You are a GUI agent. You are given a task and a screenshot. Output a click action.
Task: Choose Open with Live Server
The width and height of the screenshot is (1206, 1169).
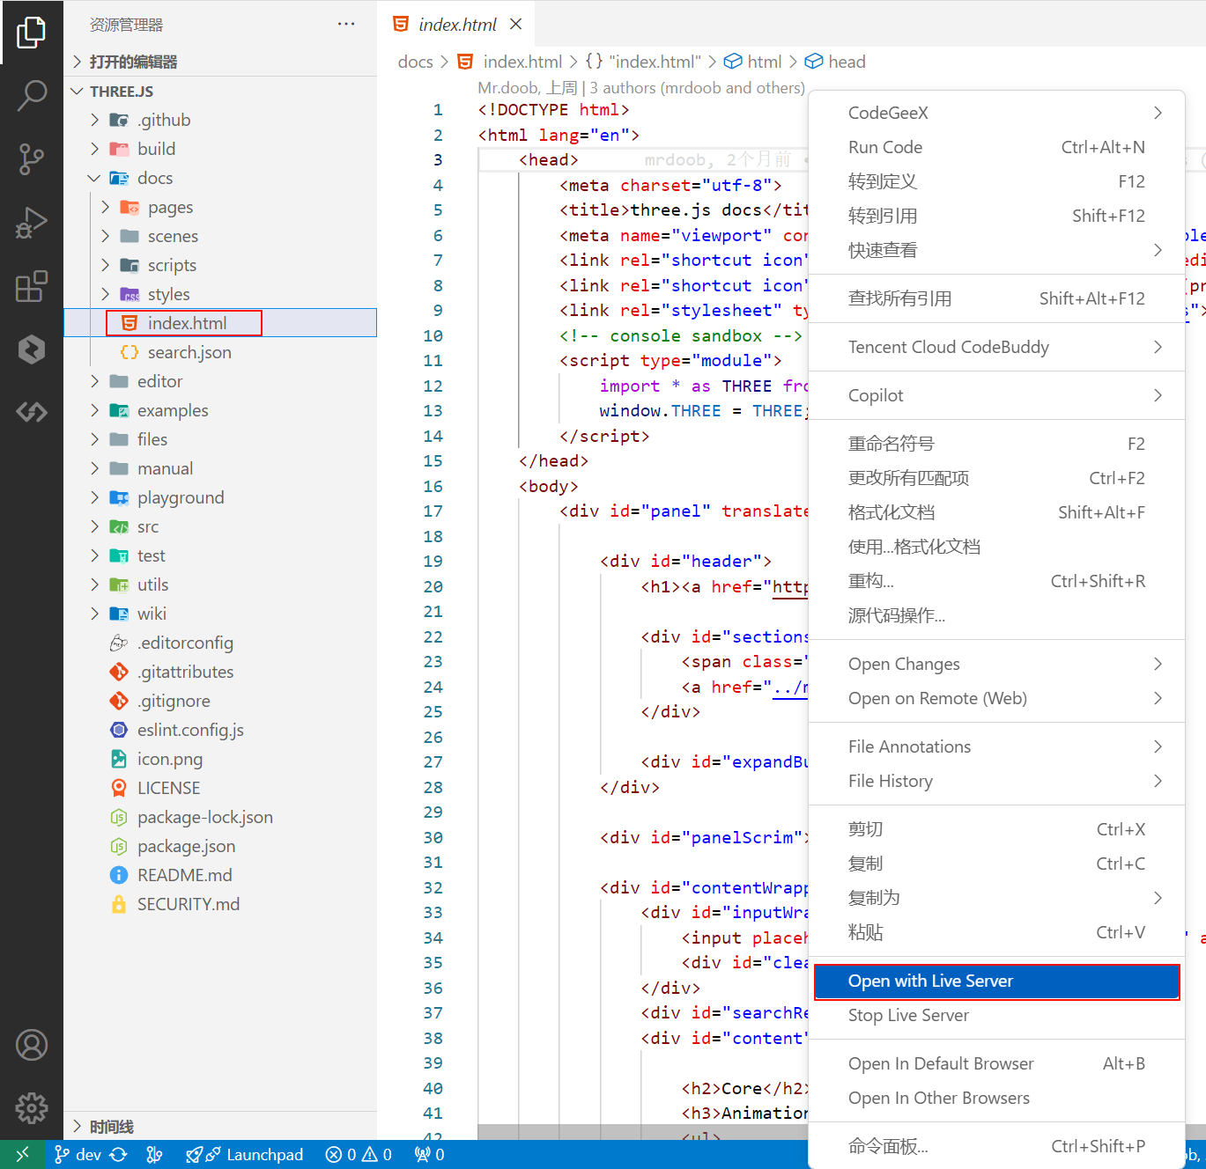996,981
